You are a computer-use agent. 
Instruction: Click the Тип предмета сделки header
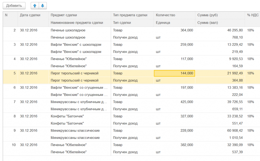click(130, 15)
